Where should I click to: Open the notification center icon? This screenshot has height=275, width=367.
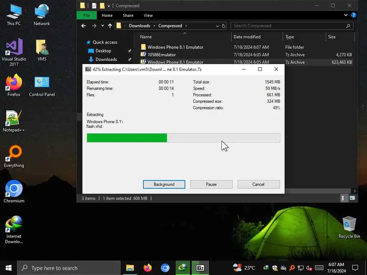coord(355,268)
